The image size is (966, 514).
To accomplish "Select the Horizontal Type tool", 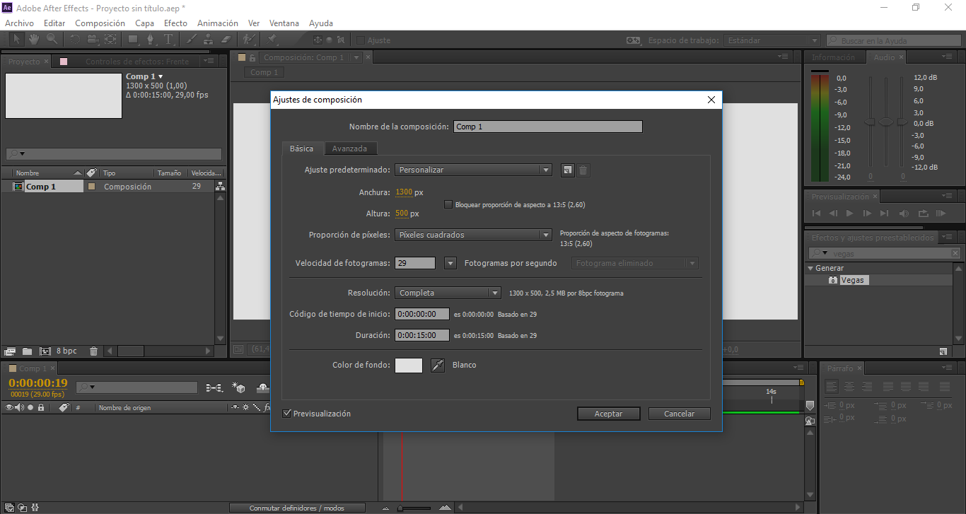I will 168,40.
